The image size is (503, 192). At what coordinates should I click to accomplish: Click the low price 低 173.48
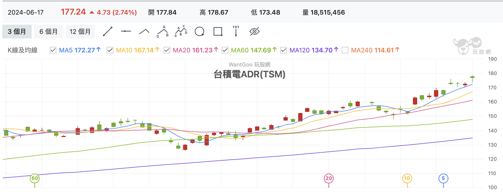[x=266, y=13]
